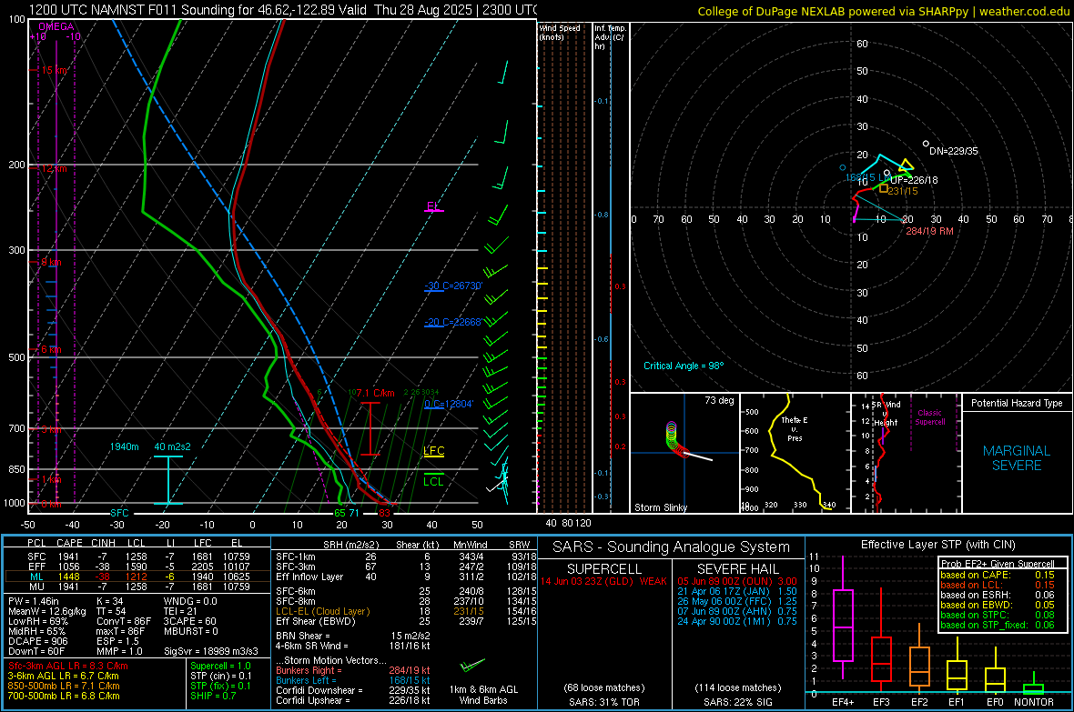
Task: Click the Storm Slinky label
Action: pyautogui.click(x=660, y=507)
